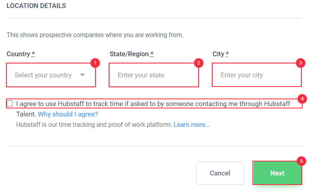Follow the Learn more link

point(192,124)
